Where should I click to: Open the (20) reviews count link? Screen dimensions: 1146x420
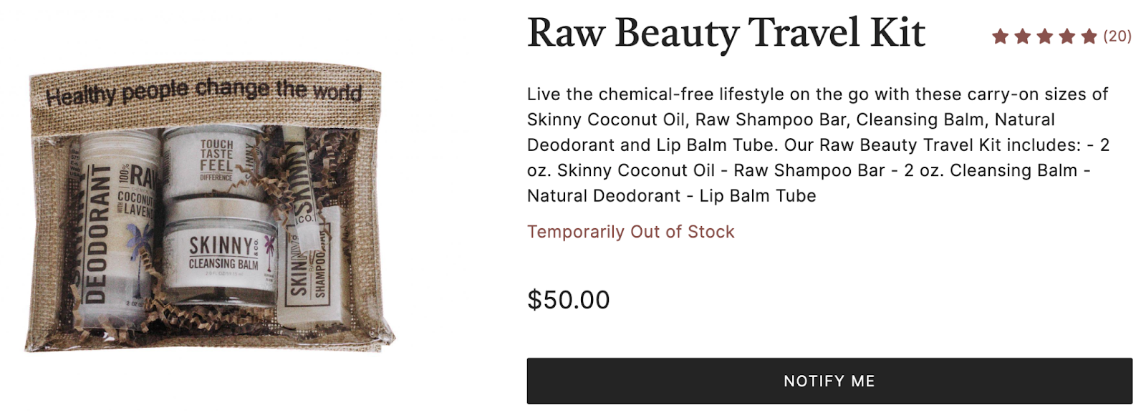pyautogui.click(x=1117, y=36)
